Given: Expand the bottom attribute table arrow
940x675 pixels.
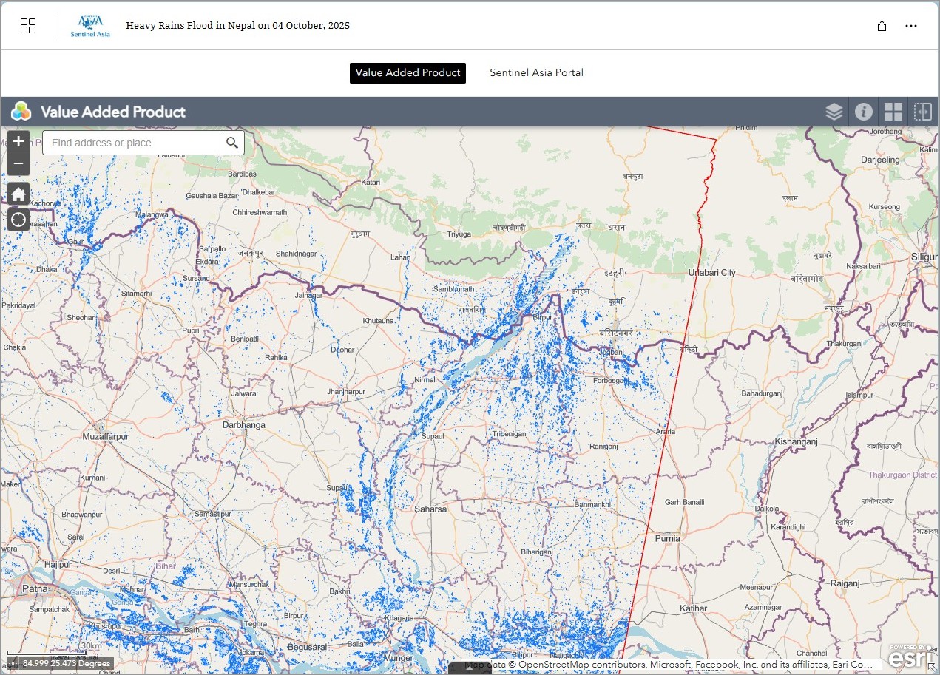Looking at the screenshot, I should (470, 668).
